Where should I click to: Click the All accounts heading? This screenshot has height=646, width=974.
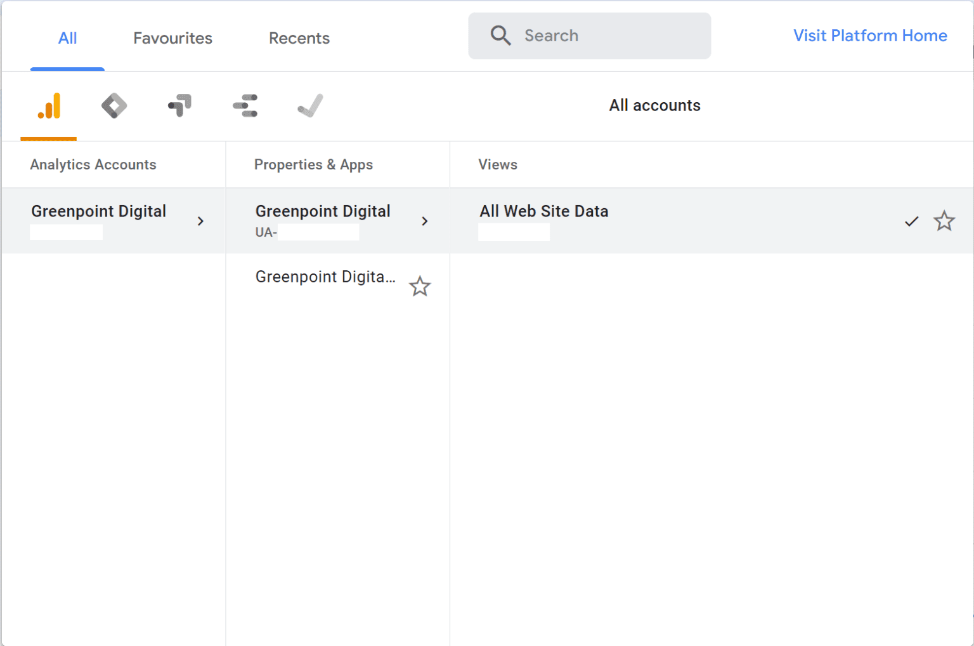(655, 105)
